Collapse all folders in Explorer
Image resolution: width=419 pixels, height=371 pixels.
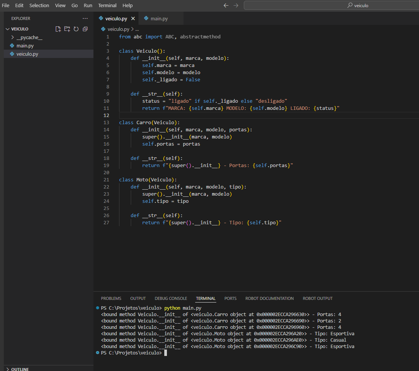[x=85, y=29]
